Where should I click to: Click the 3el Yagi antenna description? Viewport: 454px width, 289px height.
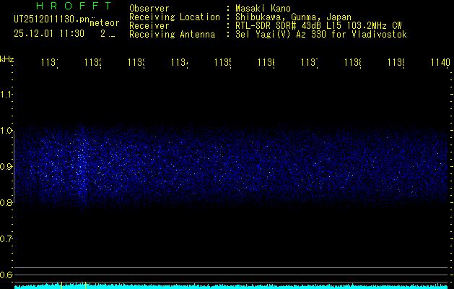coord(320,34)
